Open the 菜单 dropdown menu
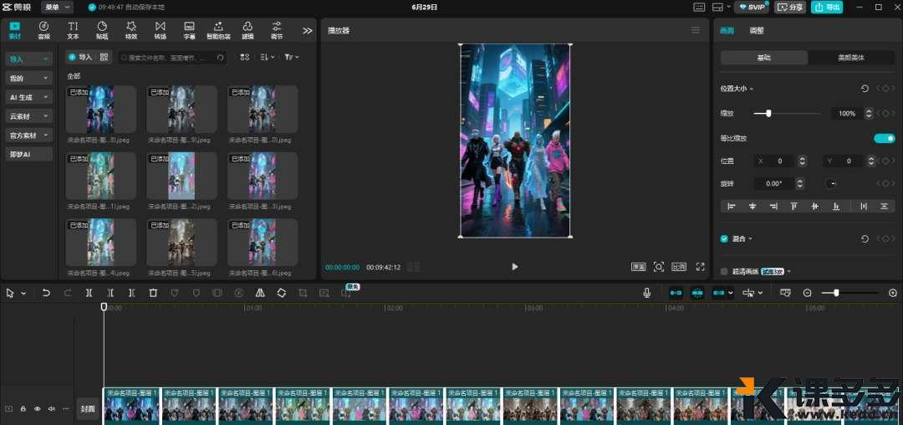Image resolution: width=903 pixels, height=425 pixels. pos(57,7)
